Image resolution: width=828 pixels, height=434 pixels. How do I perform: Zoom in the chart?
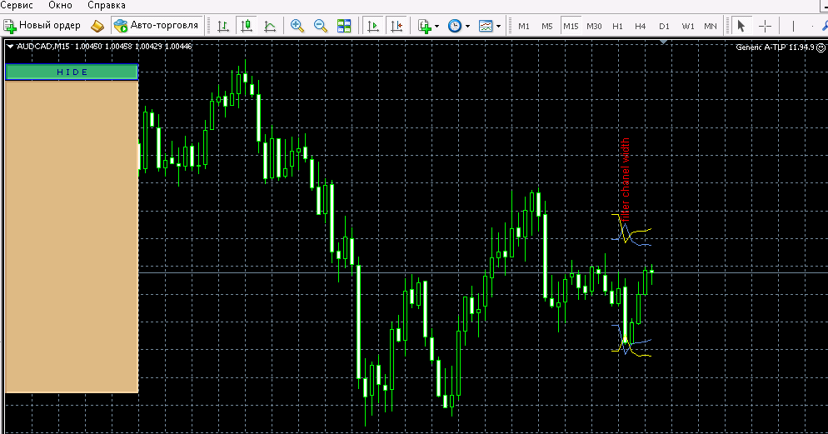(x=297, y=25)
